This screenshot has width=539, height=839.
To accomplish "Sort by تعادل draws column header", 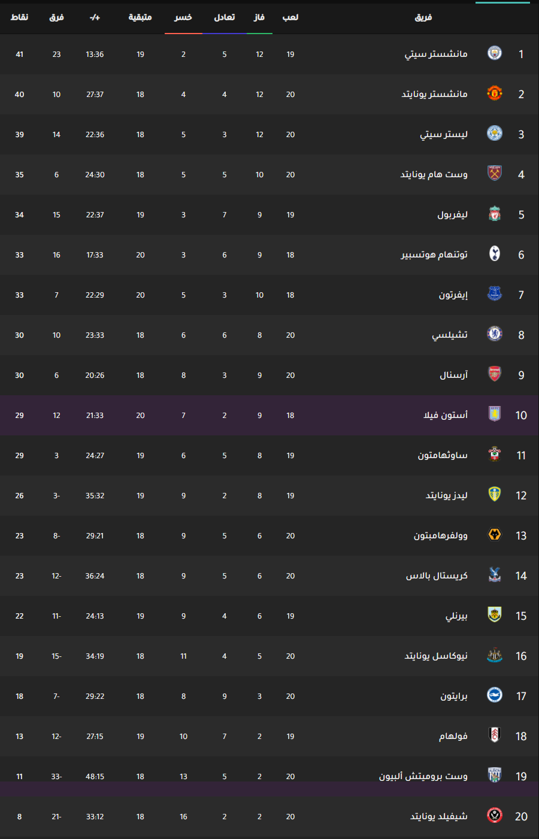I will 225,17.
